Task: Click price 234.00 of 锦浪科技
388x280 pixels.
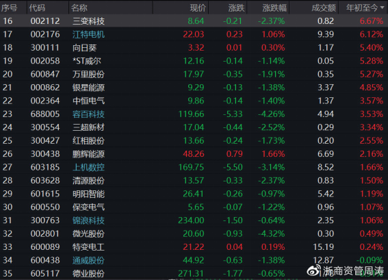Action: pos(192,220)
